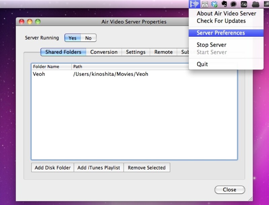Click the Folder Name column header
Viewport: 269px width, 205px height.
click(51, 66)
